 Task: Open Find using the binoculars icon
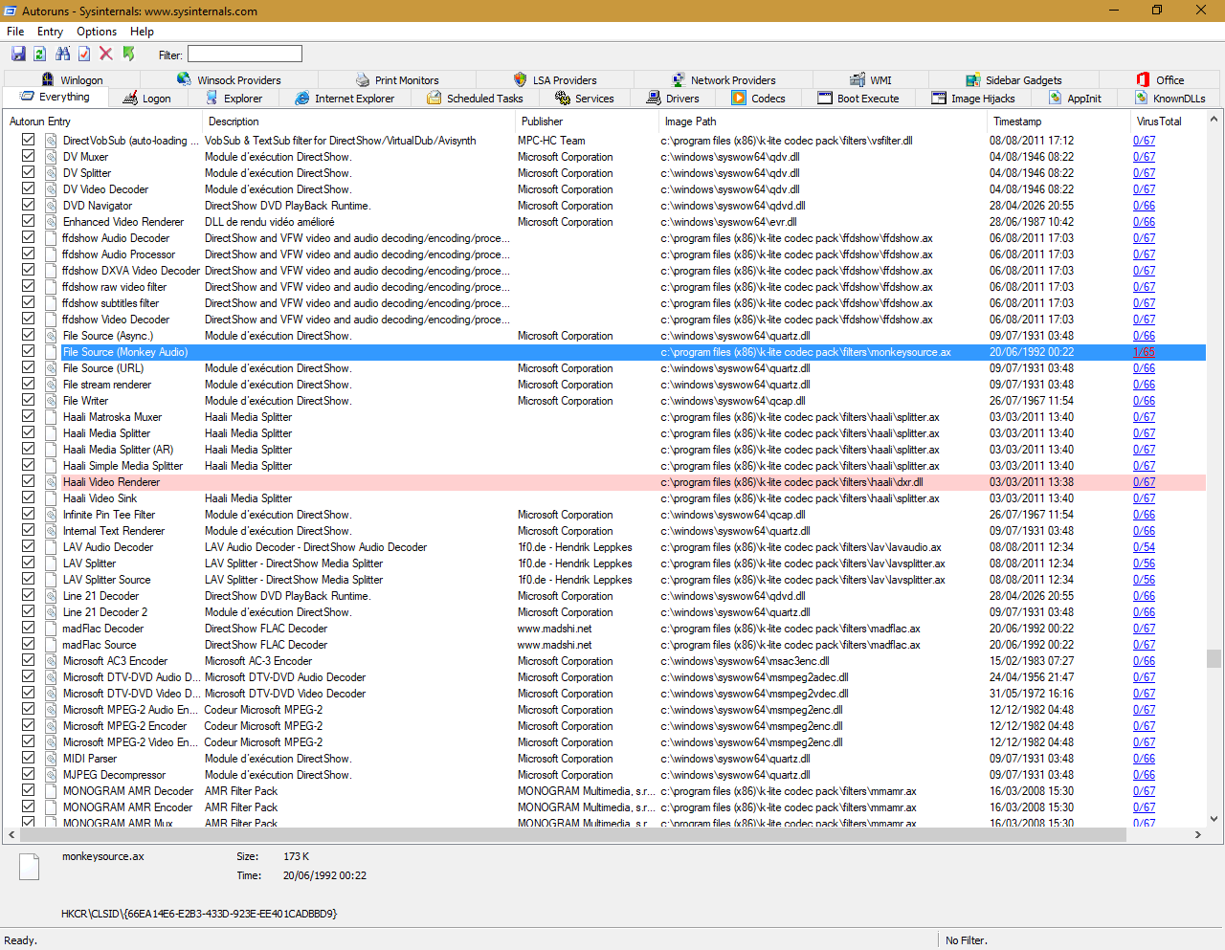(x=62, y=55)
